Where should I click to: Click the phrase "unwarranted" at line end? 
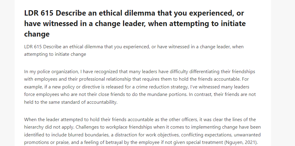250,135
